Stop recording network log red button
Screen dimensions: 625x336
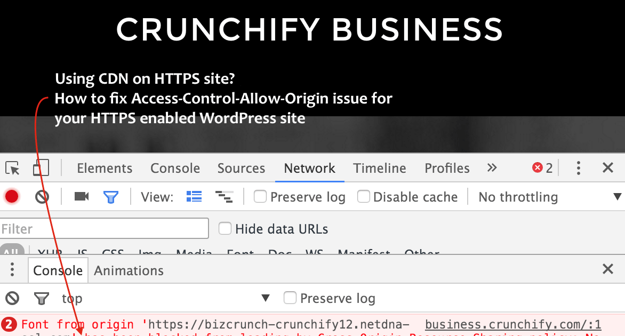pos(12,196)
